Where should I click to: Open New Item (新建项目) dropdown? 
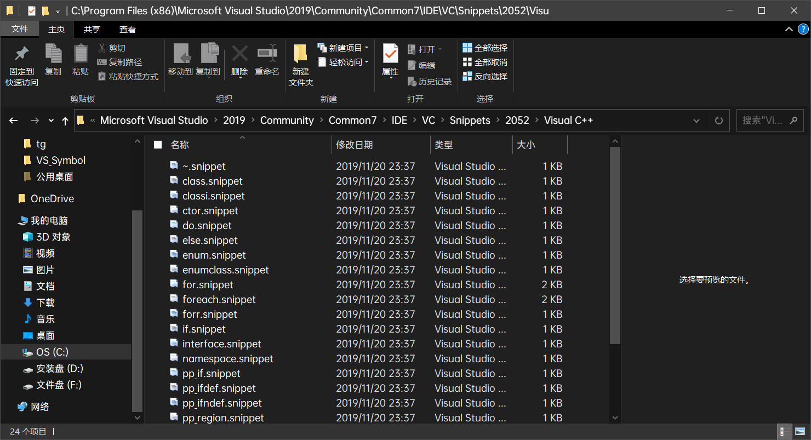pyautogui.click(x=343, y=48)
